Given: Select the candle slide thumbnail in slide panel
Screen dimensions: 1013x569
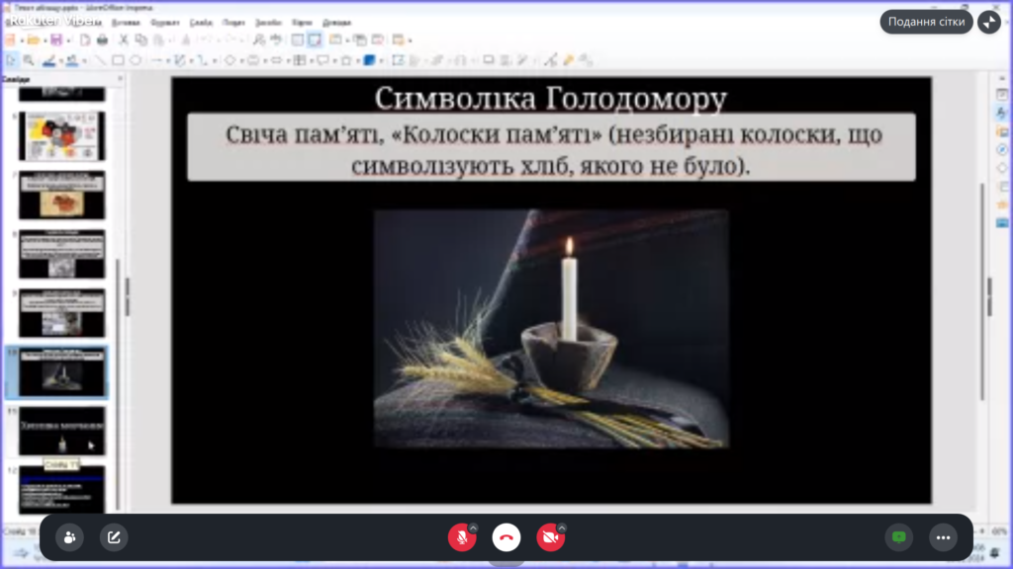Looking at the screenshot, I should (x=61, y=371).
